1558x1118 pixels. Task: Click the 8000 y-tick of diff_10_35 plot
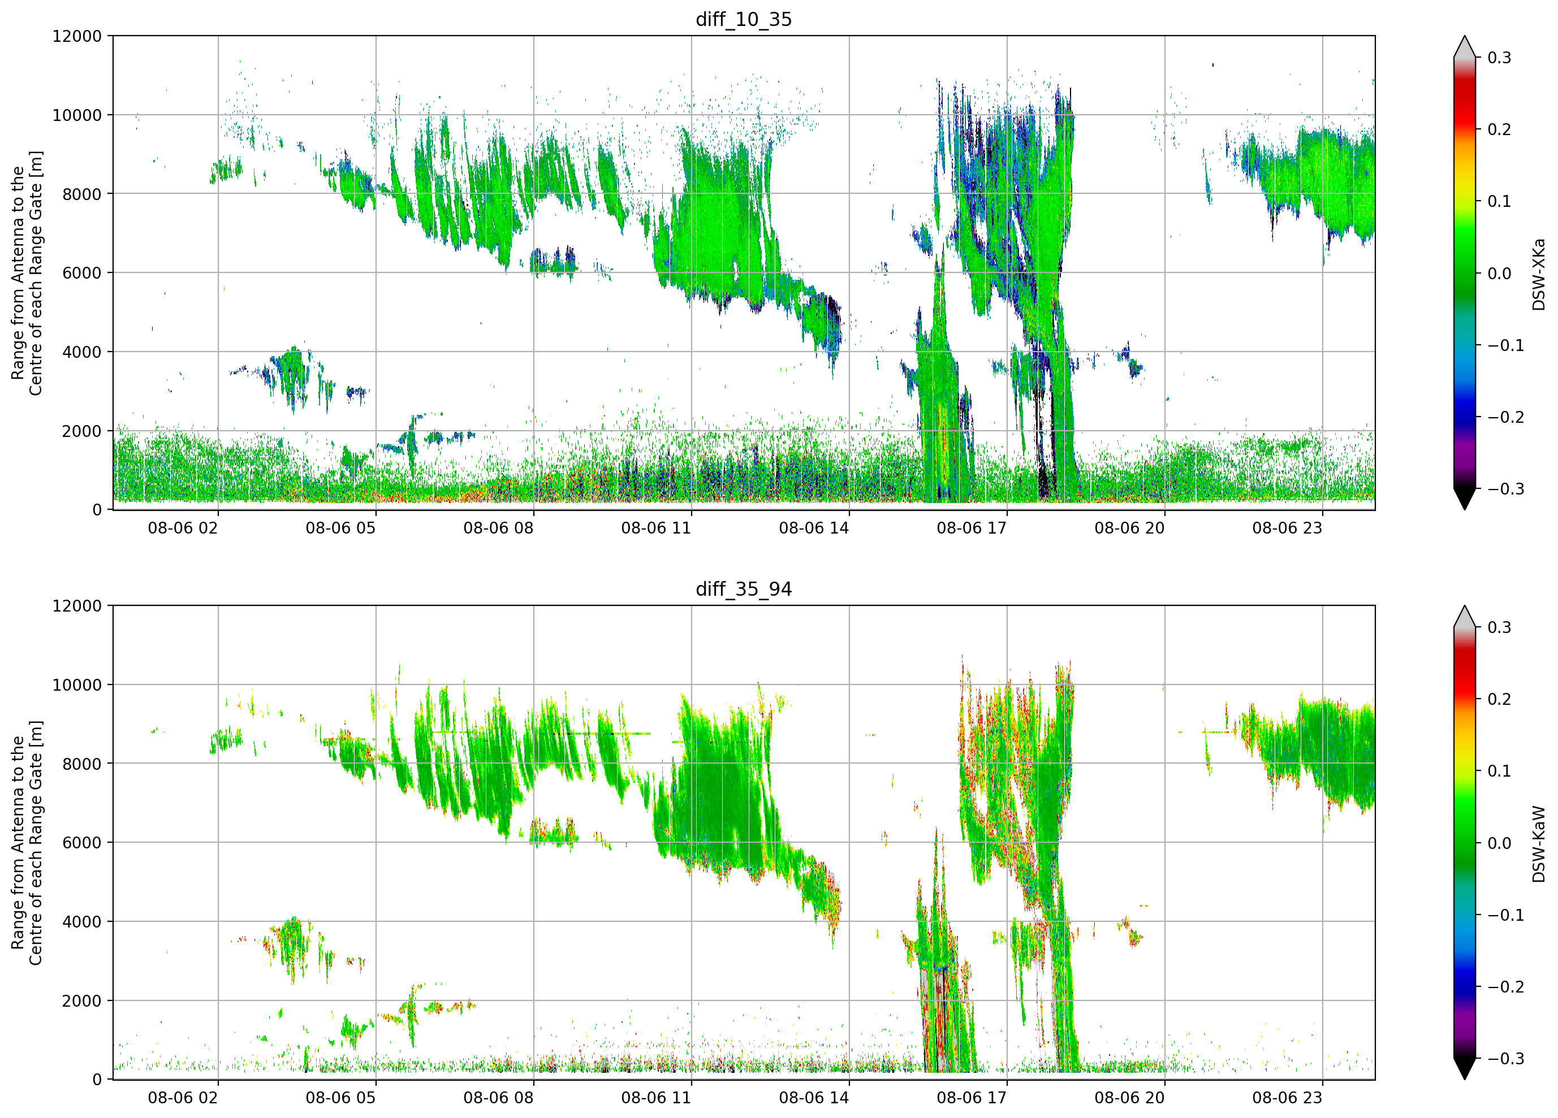pyautogui.click(x=82, y=194)
